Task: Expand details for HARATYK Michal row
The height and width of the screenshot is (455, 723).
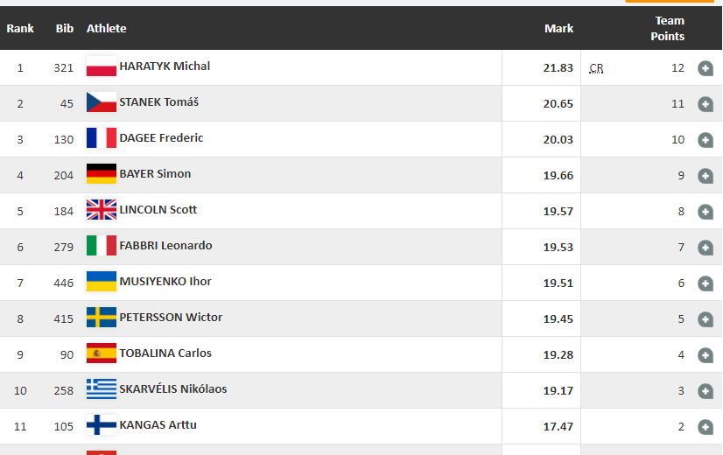Action: (705, 68)
